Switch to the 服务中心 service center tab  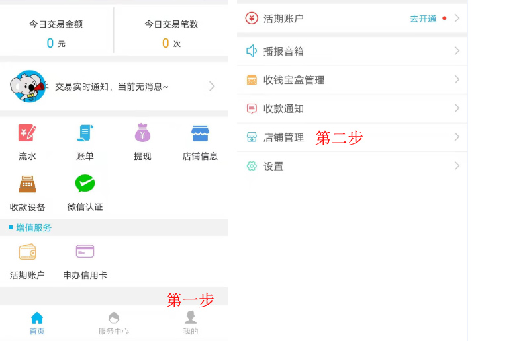pyautogui.click(x=114, y=323)
